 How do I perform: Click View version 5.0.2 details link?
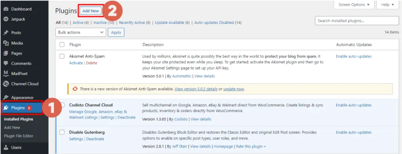pyautogui.click(x=196, y=89)
